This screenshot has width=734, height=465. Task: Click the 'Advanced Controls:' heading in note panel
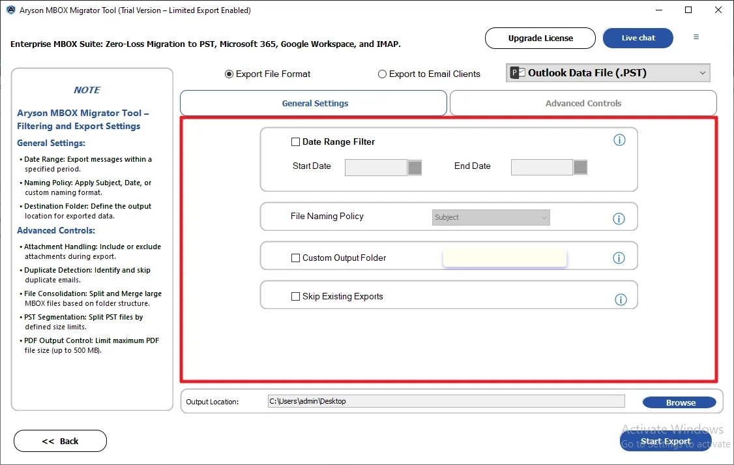pyautogui.click(x=56, y=230)
